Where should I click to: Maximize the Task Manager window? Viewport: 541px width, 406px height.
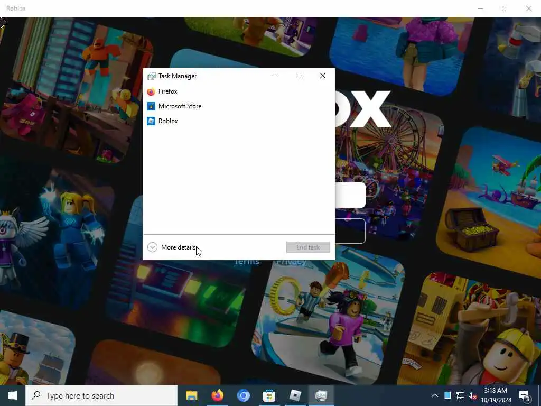click(x=299, y=76)
